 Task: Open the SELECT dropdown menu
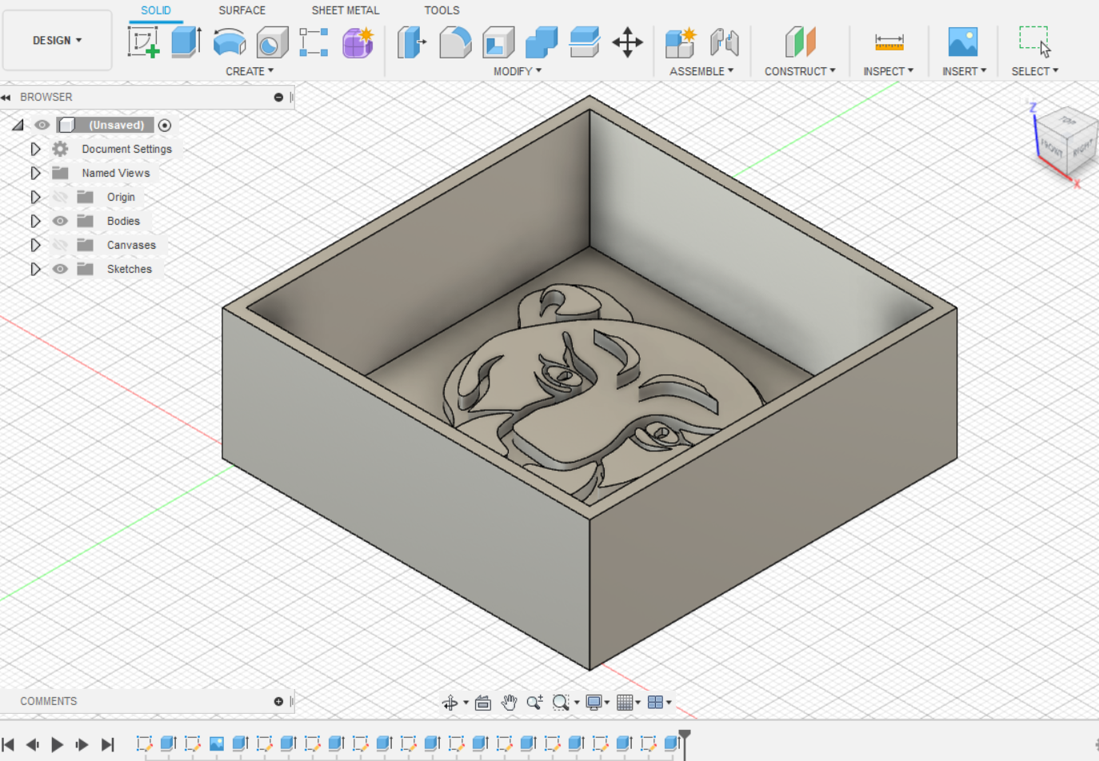(x=1035, y=71)
